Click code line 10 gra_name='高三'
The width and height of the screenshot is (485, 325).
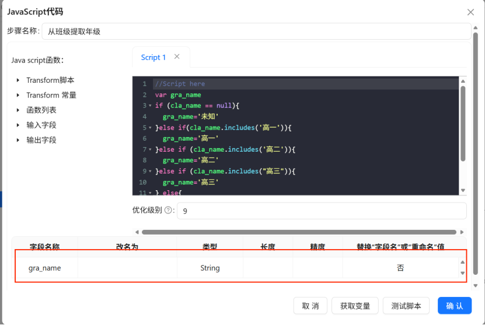[190, 182]
